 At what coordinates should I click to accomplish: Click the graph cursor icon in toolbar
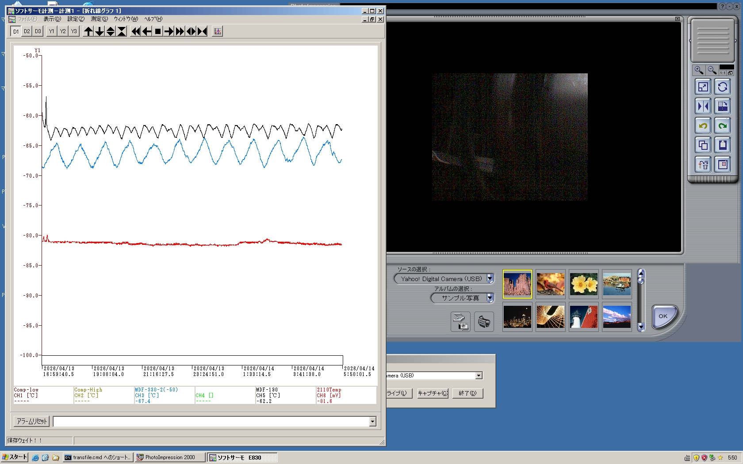tap(217, 31)
